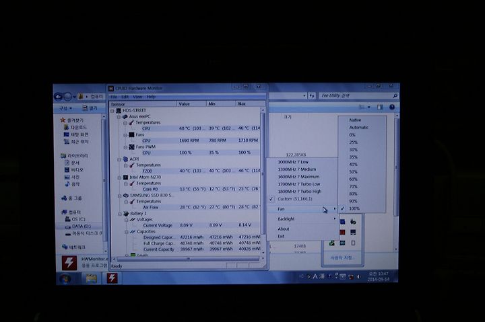
Task: Click the green tray overflow icon
Action: click(332, 243)
